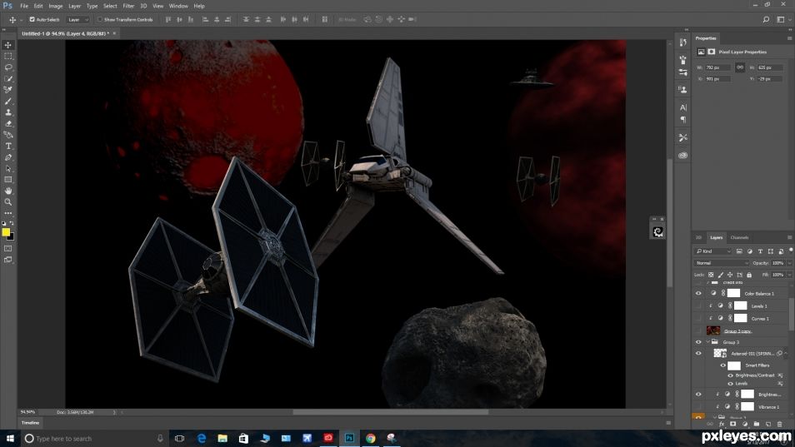The image size is (795, 447).
Task: Click the Add layer mask icon
Action: pyautogui.click(x=733, y=425)
